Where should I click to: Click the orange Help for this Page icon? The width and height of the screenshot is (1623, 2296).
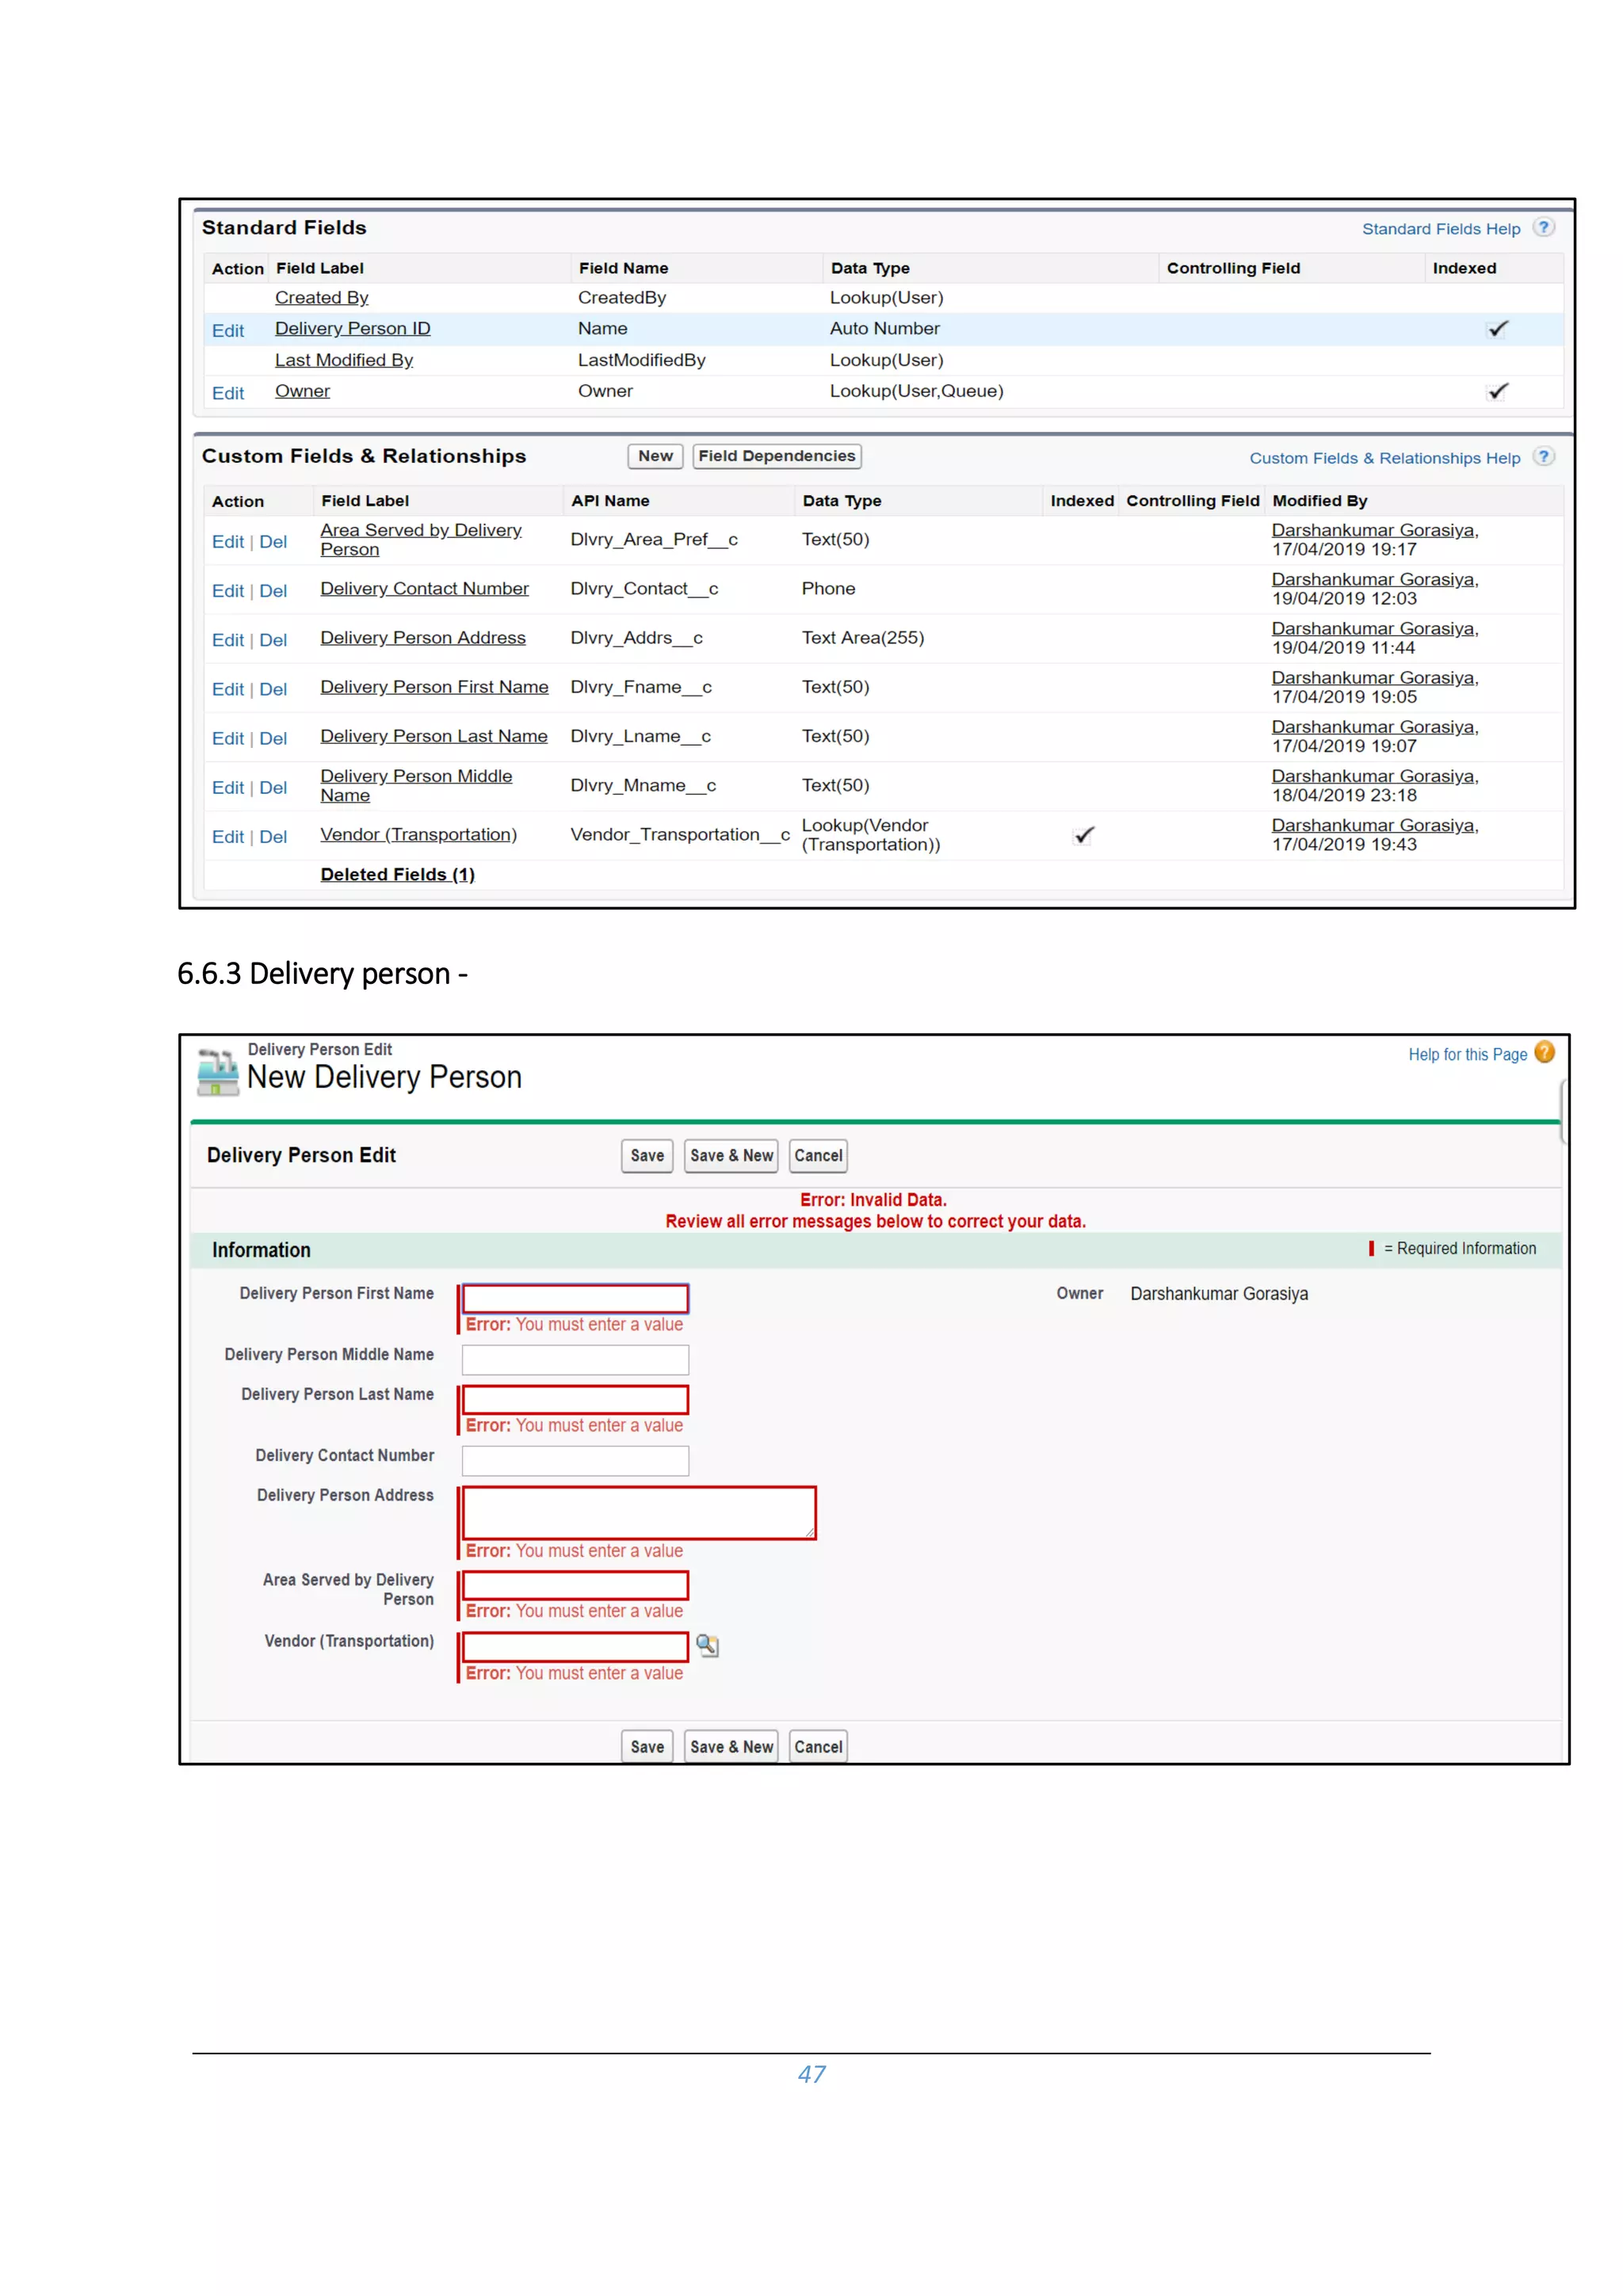click(x=1544, y=1052)
